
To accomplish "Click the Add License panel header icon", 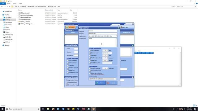I will (118, 28).
